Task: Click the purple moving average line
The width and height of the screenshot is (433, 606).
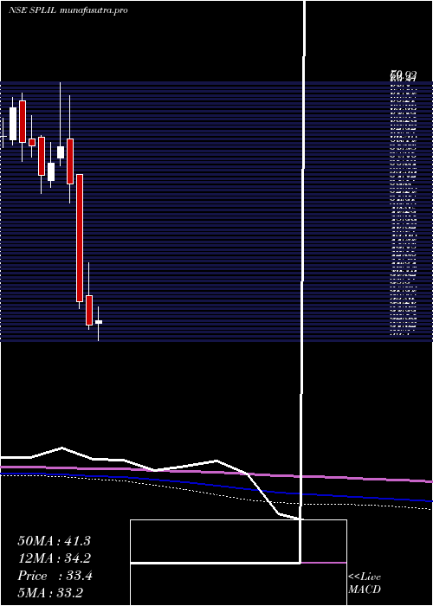Action: pyautogui.click(x=216, y=473)
